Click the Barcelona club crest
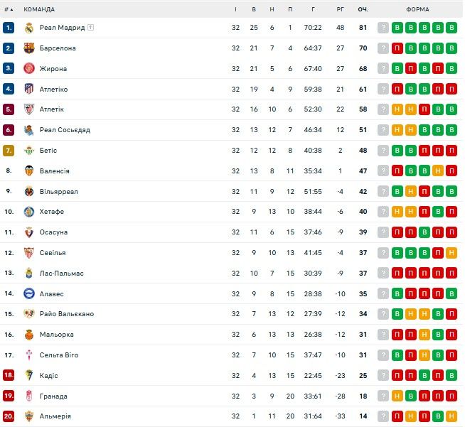This screenshot has height=427, width=465. tap(29, 48)
